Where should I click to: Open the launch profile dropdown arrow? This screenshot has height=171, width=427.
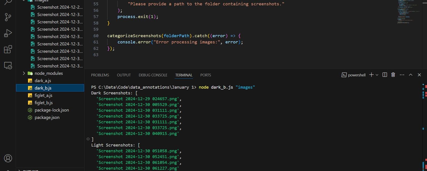[x=377, y=75]
